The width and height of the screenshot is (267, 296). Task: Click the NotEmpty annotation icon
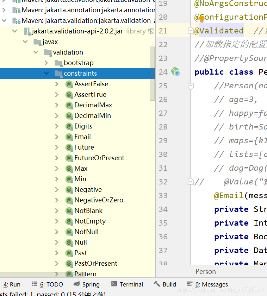pyautogui.click(x=69, y=221)
